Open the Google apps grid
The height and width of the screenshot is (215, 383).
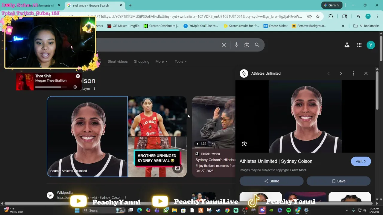coord(359,45)
